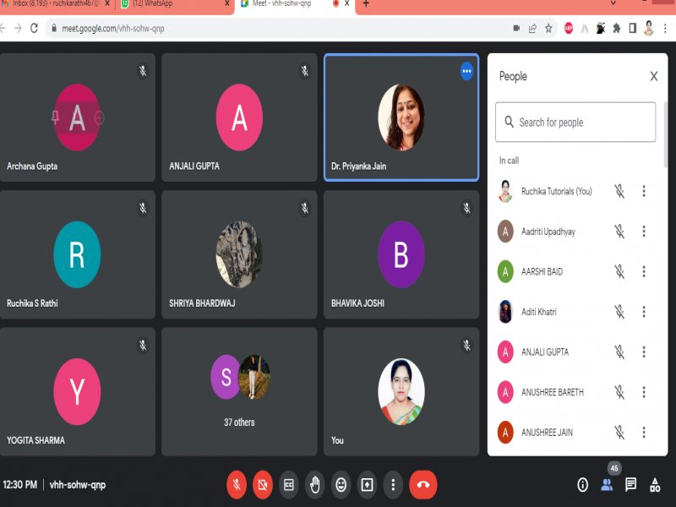Open the meeting details info icon
The width and height of the screenshot is (676, 507).
pyautogui.click(x=582, y=485)
